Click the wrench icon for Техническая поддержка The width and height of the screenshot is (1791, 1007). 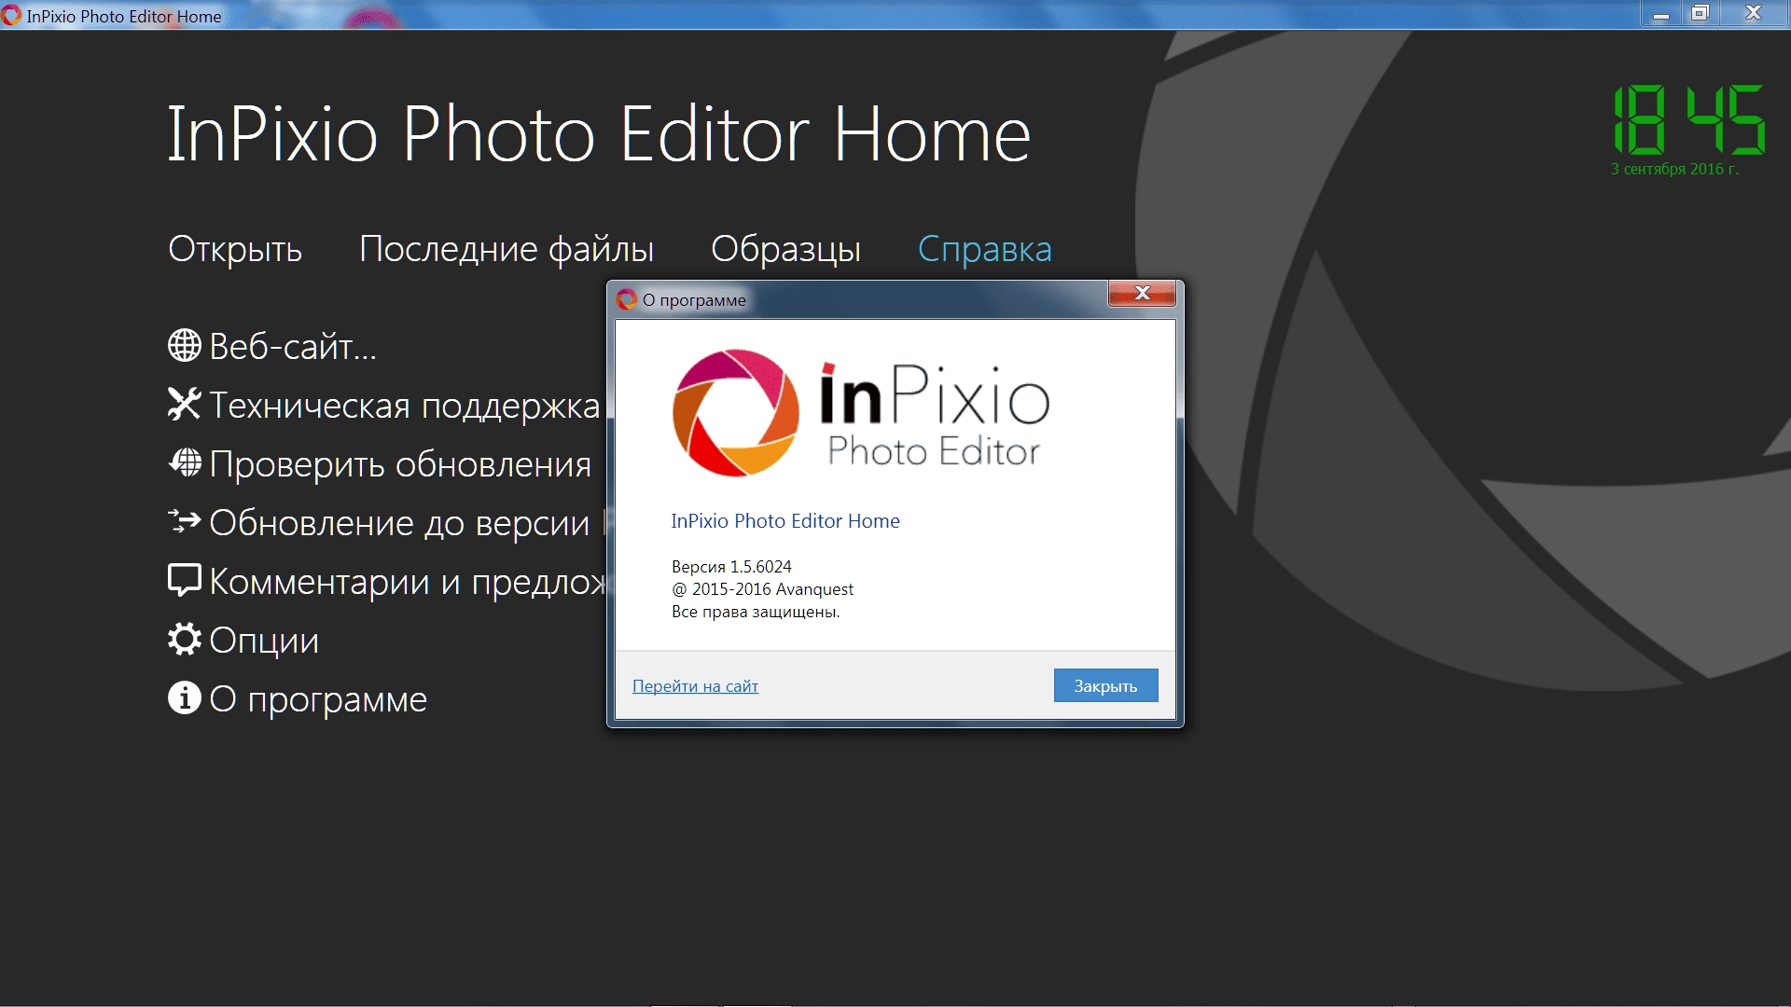(x=184, y=404)
